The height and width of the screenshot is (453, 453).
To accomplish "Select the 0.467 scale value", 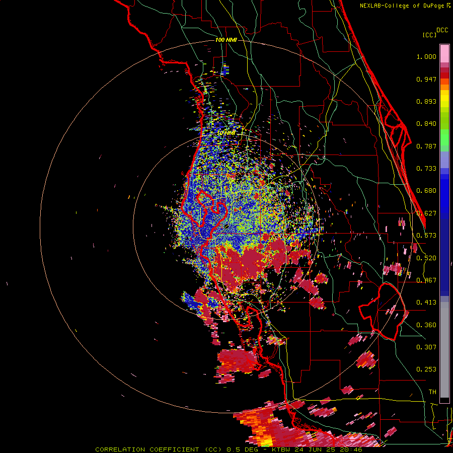I will 426,280.
